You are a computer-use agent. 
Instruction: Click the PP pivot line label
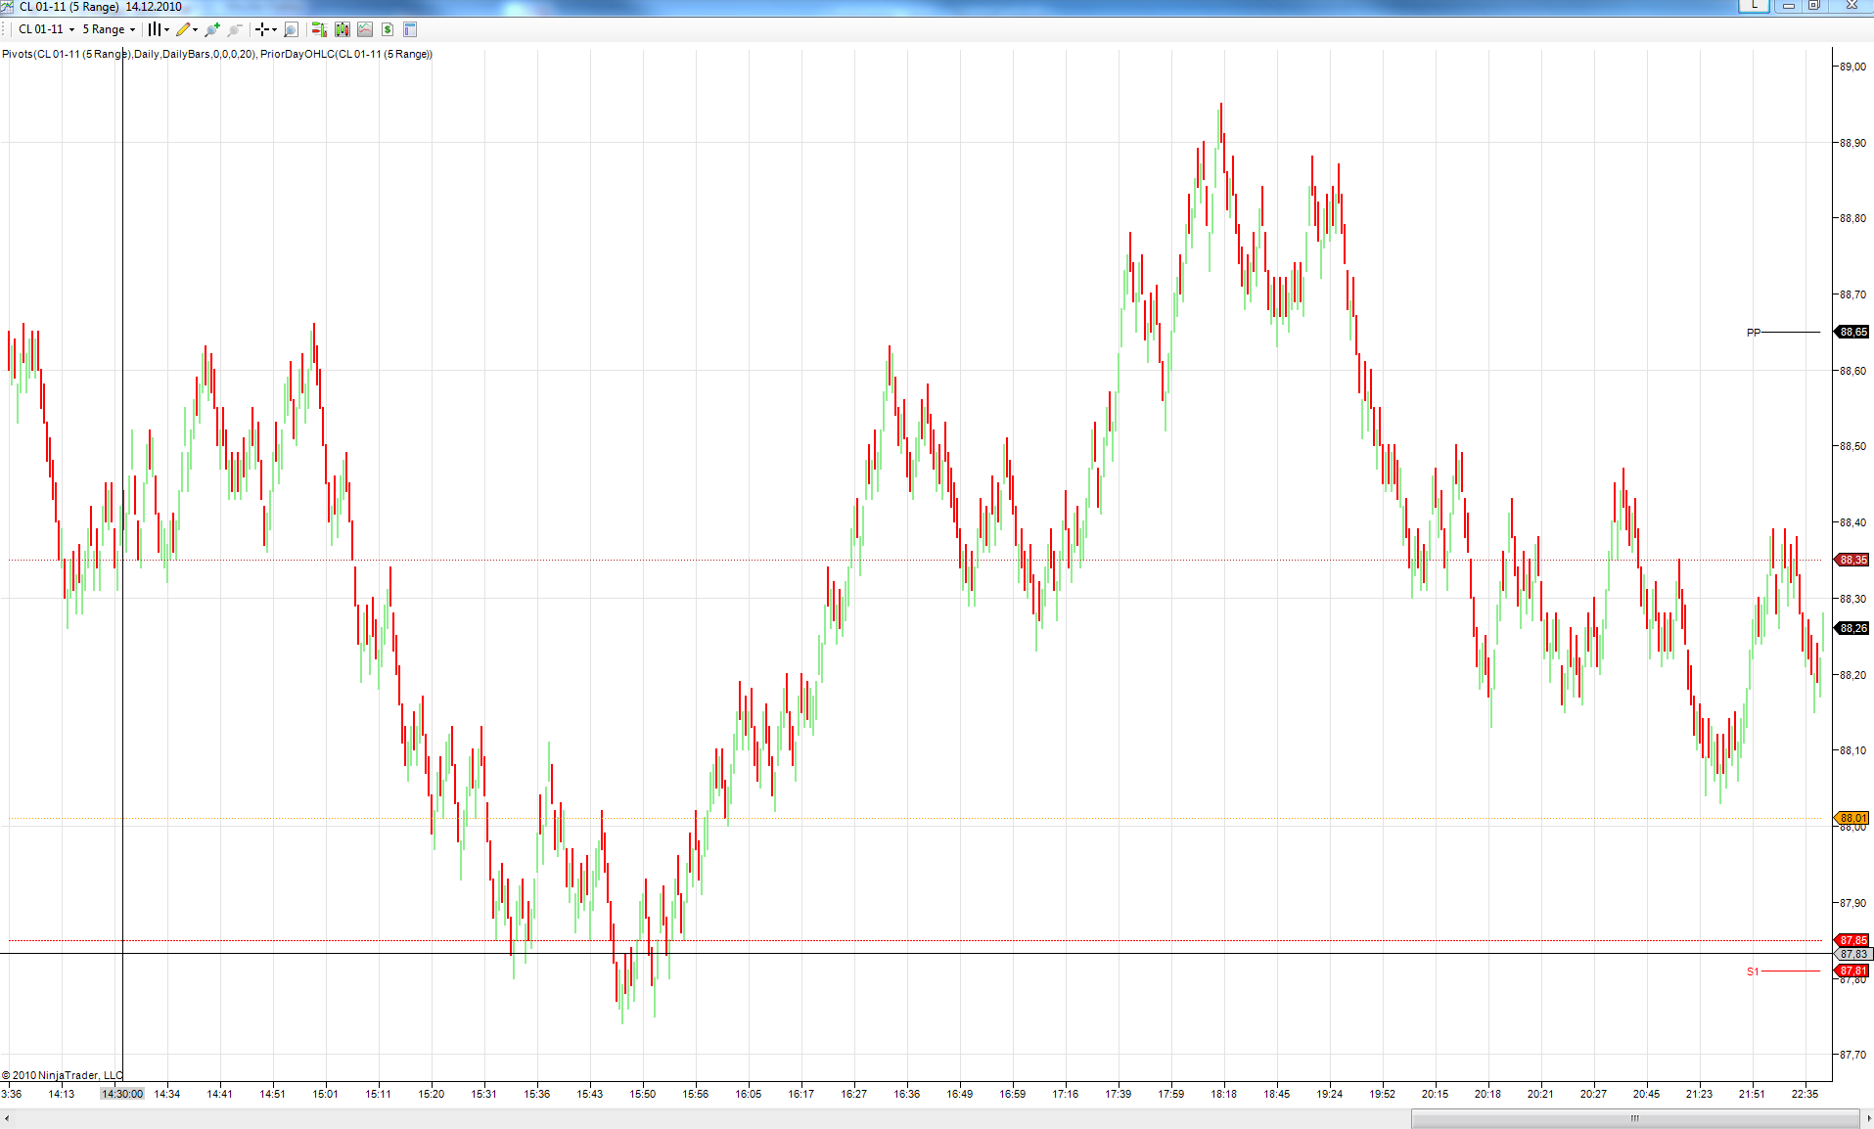point(1754,333)
